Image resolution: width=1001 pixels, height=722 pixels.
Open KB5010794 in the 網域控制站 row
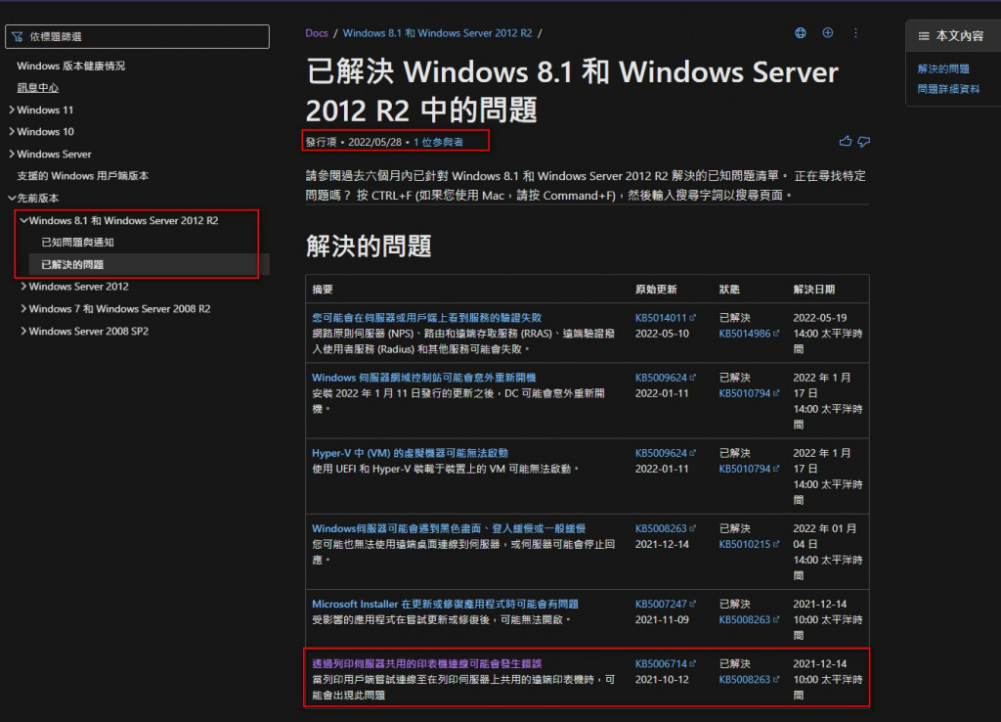coord(749,393)
